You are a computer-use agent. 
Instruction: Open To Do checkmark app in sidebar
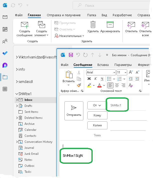5,53
